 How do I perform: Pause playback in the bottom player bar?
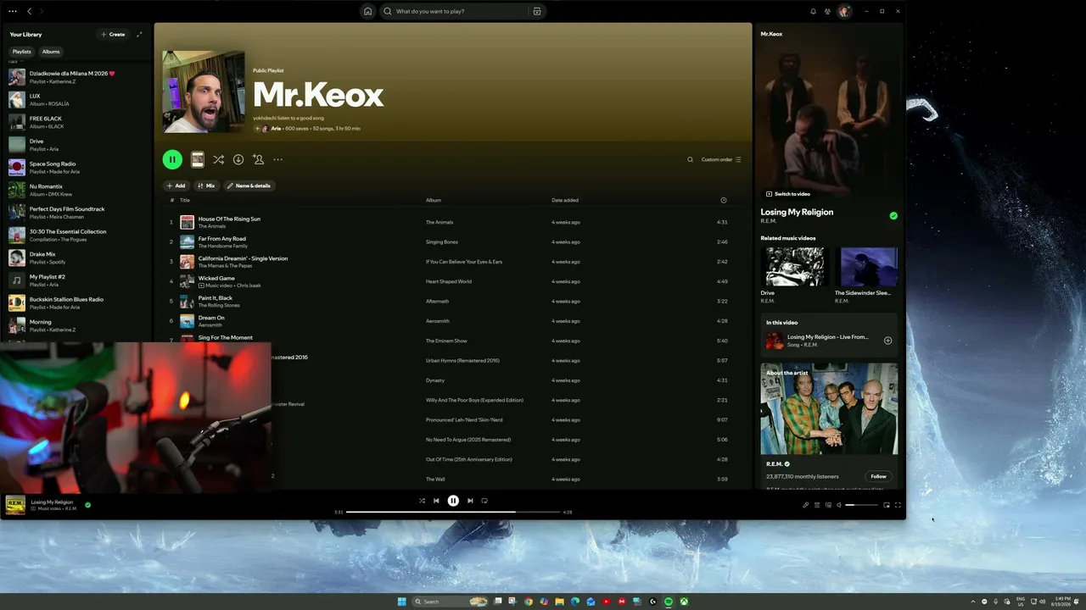453,501
